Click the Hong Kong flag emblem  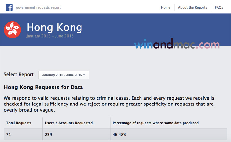point(12,30)
